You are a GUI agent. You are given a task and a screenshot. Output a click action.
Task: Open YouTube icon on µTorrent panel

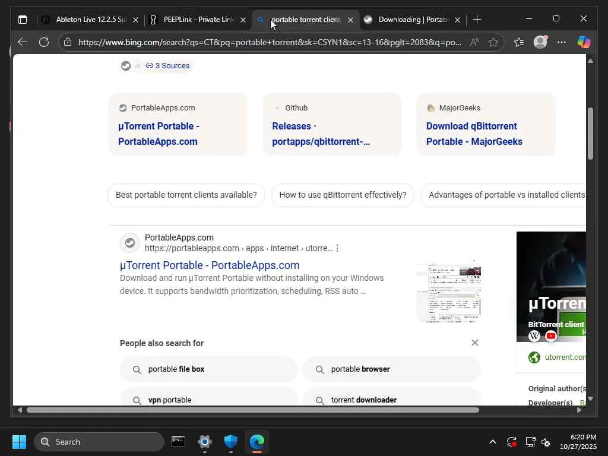pos(550,336)
